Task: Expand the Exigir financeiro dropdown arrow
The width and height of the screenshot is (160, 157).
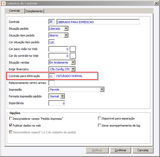Action: pyautogui.click(x=73, y=69)
